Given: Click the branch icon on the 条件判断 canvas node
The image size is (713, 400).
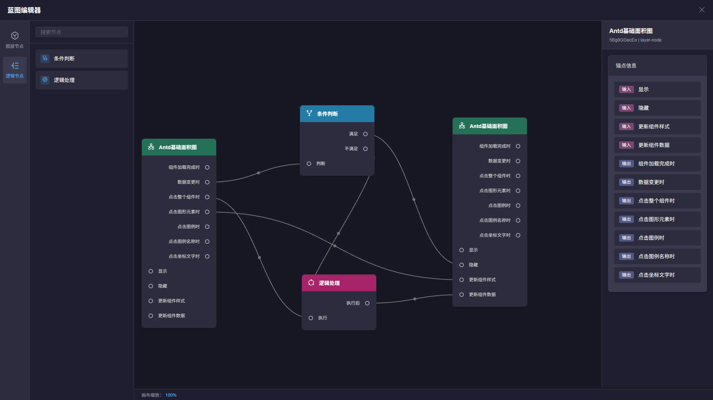Looking at the screenshot, I should point(309,113).
